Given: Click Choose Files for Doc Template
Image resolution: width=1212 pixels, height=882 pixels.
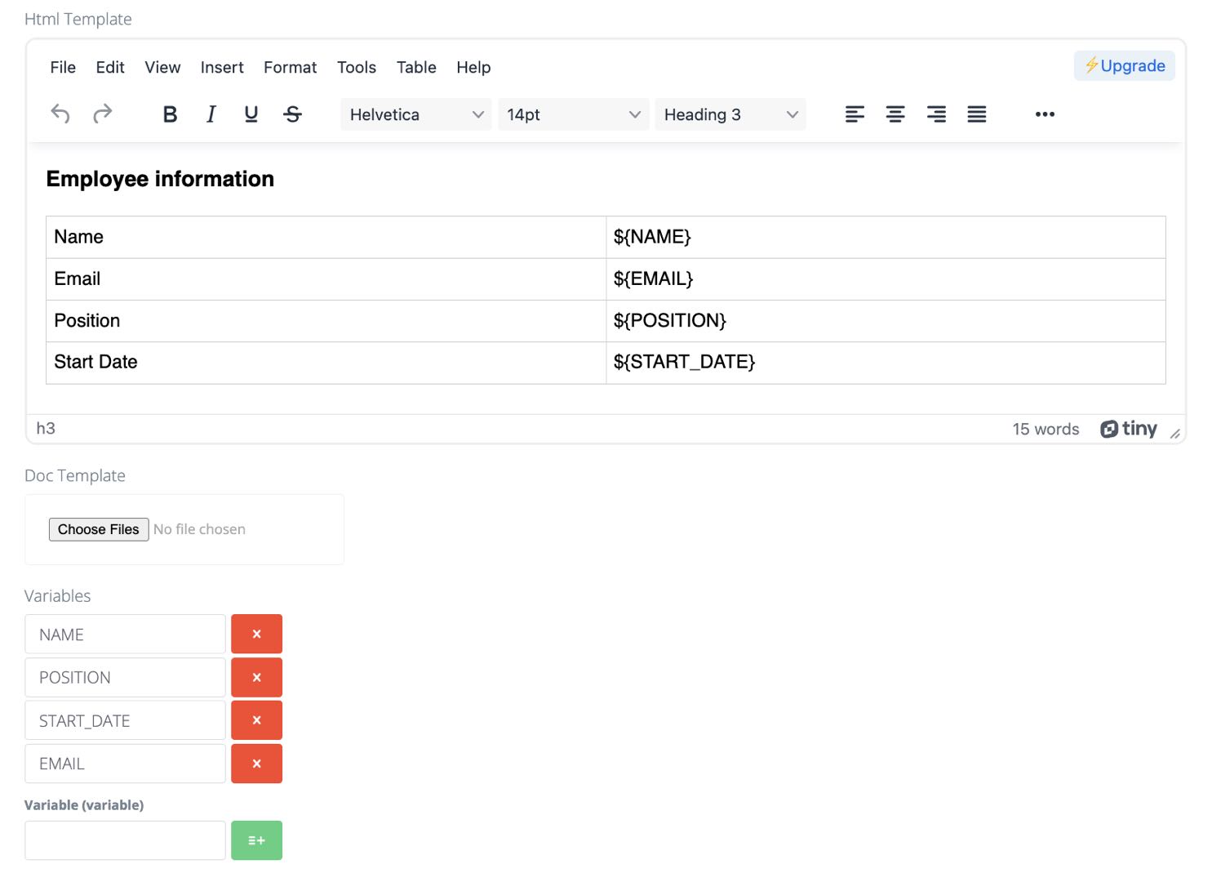Looking at the screenshot, I should point(99,529).
